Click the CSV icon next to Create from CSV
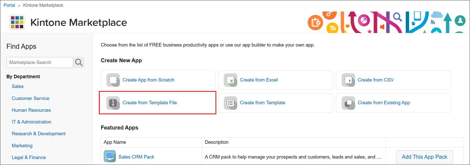The image size is (470, 165). [x=348, y=80]
